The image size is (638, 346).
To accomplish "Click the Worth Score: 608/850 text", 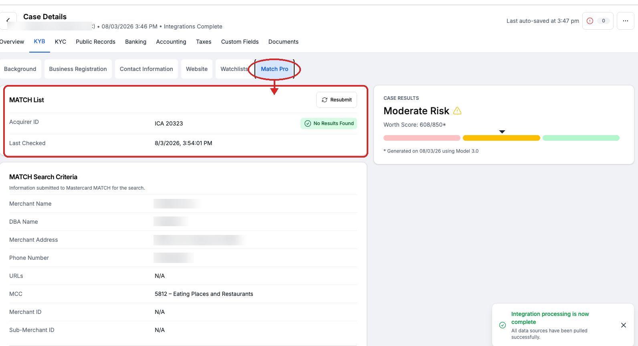I will (415, 125).
